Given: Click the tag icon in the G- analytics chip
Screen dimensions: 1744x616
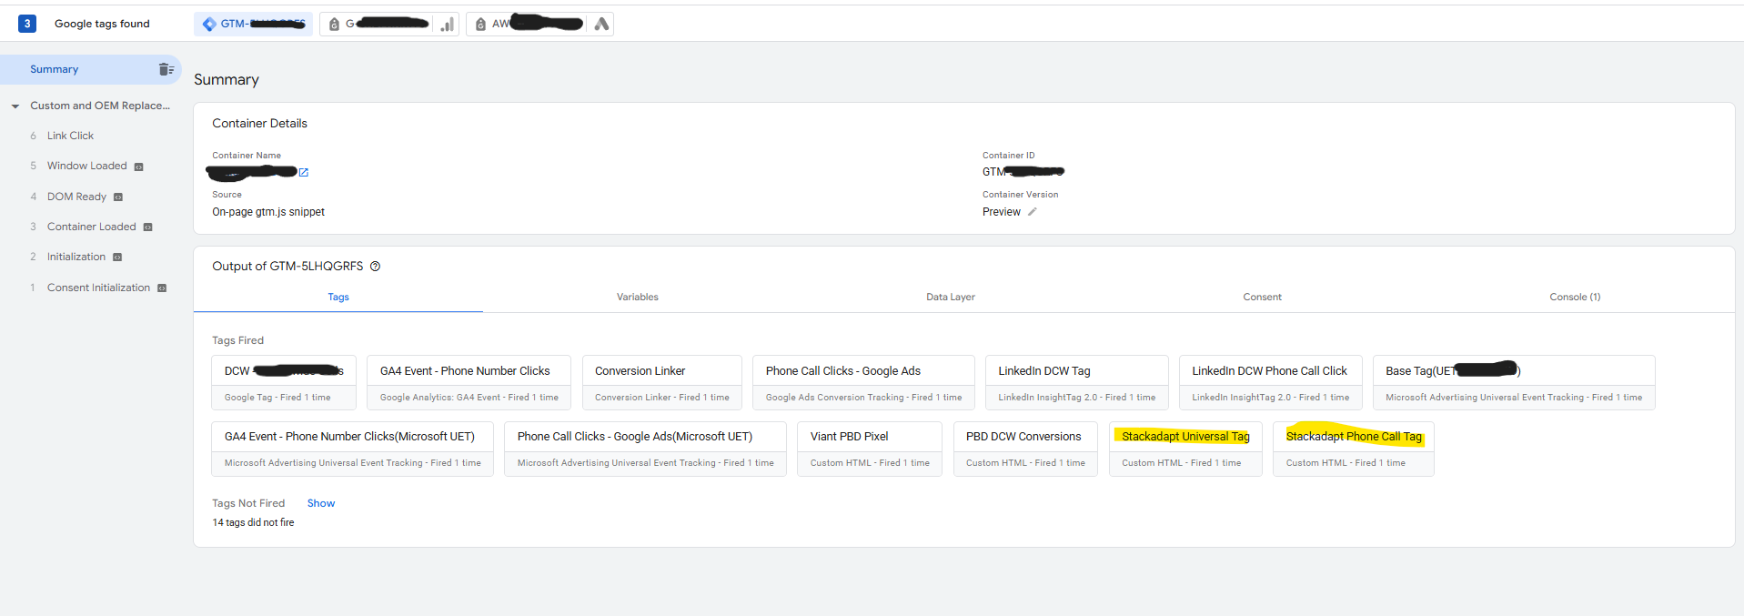Looking at the screenshot, I should 334,25.
